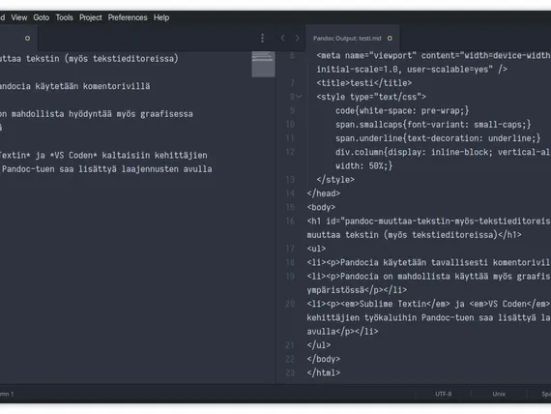
Task: Open the Project menu
Action: [x=90, y=17]
